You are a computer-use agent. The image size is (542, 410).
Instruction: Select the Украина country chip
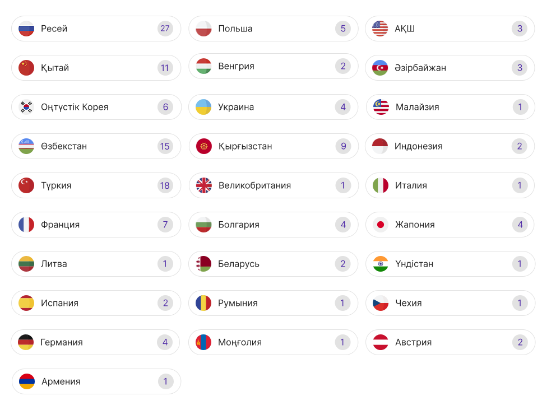click(x=273, y=107)
